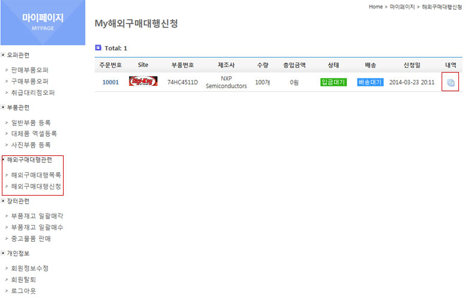Click the 100개 quantity cell
Image resolution: width=468 pixels, height=300 pixels.
(263, 82)
